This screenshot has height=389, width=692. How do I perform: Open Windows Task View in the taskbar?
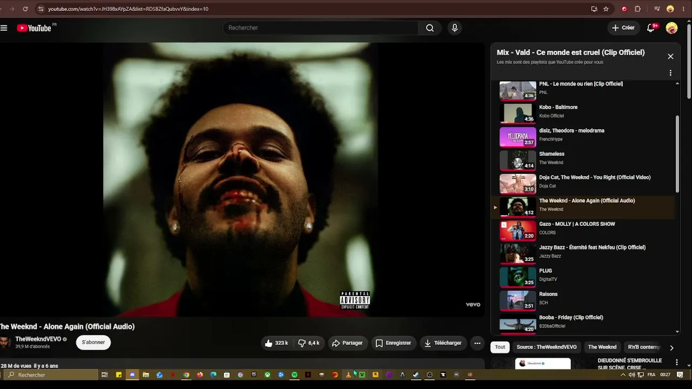[104, 375]
